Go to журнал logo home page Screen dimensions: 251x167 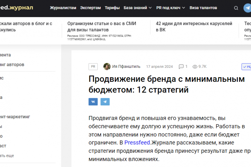[x=16, y=8]
